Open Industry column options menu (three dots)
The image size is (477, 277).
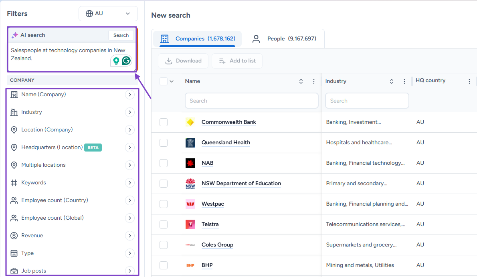404,81
